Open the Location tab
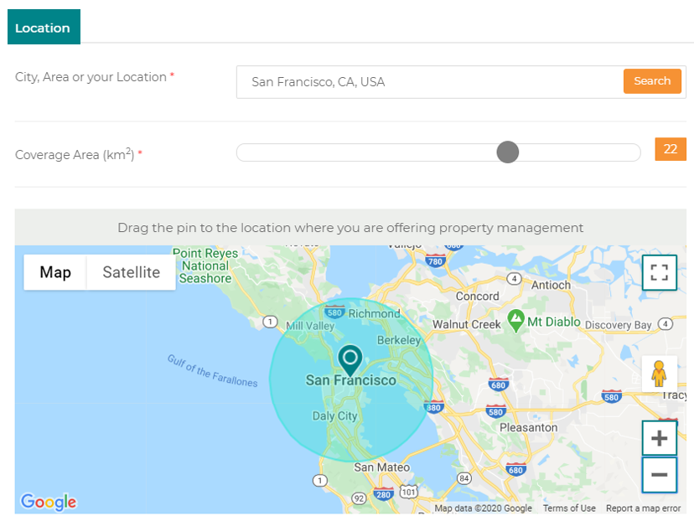The height and width of the screenshot is (526, 694). click(44, 27)
